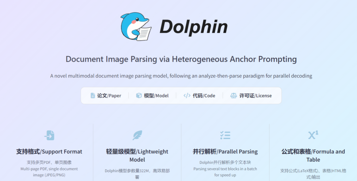357x181 pixels.
Task: Click the document icon beside 论文/Paper
Action: [93, 96]
